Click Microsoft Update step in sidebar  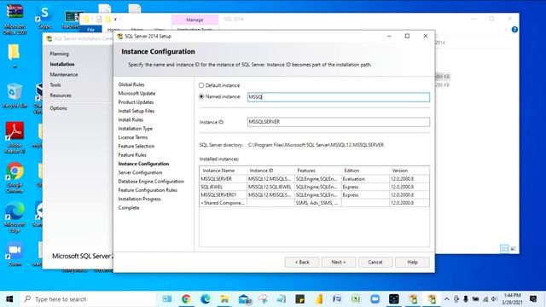136,93
